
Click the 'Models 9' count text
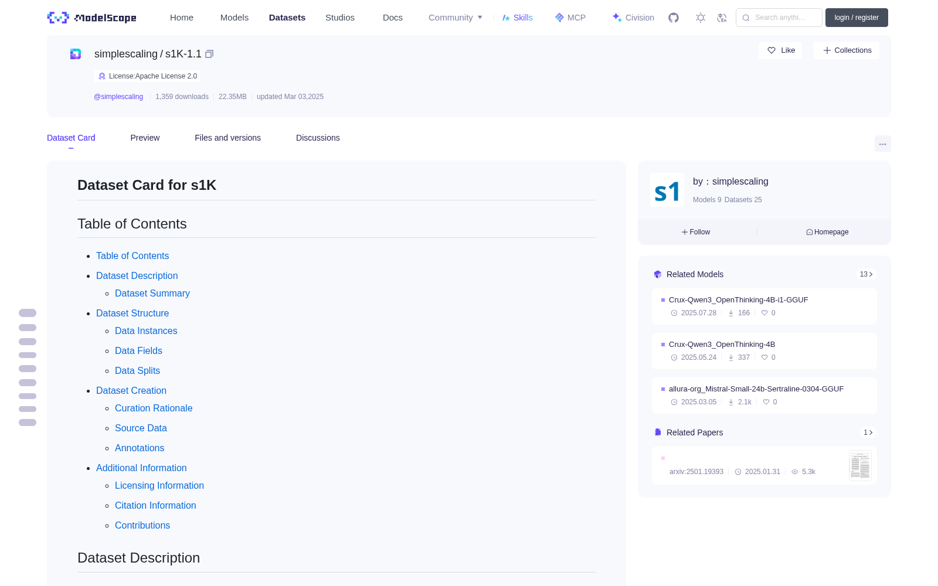pos(707,200)
